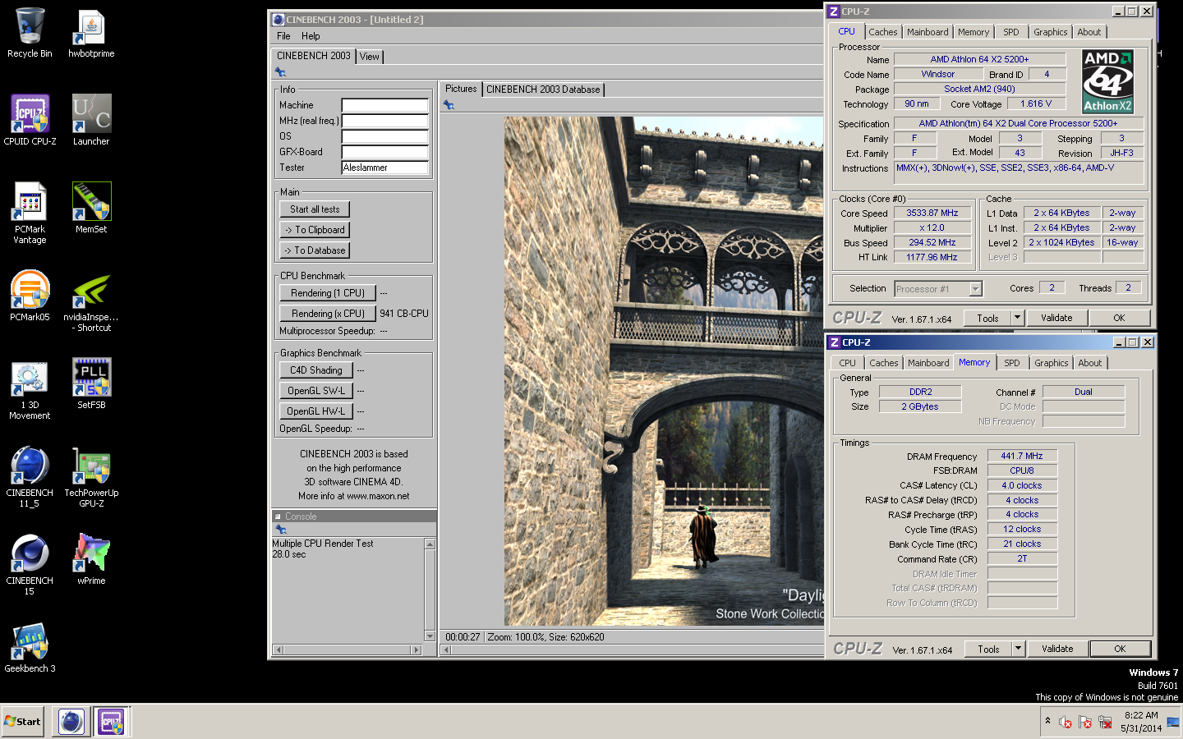1183x739 pixels.
Task: Click the GFX-Board input field
Action: (384, 152)
